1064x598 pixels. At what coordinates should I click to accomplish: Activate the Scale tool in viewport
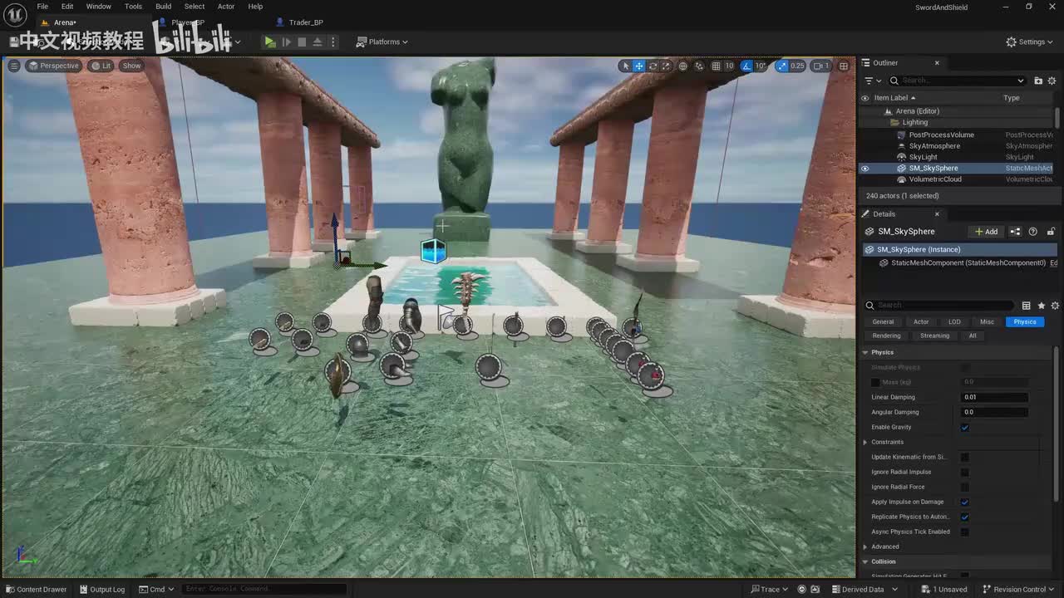[x=667, y=66]
